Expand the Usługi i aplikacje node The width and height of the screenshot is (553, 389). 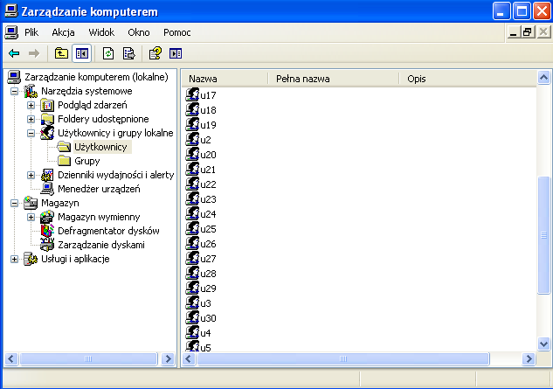pos(15,259)
